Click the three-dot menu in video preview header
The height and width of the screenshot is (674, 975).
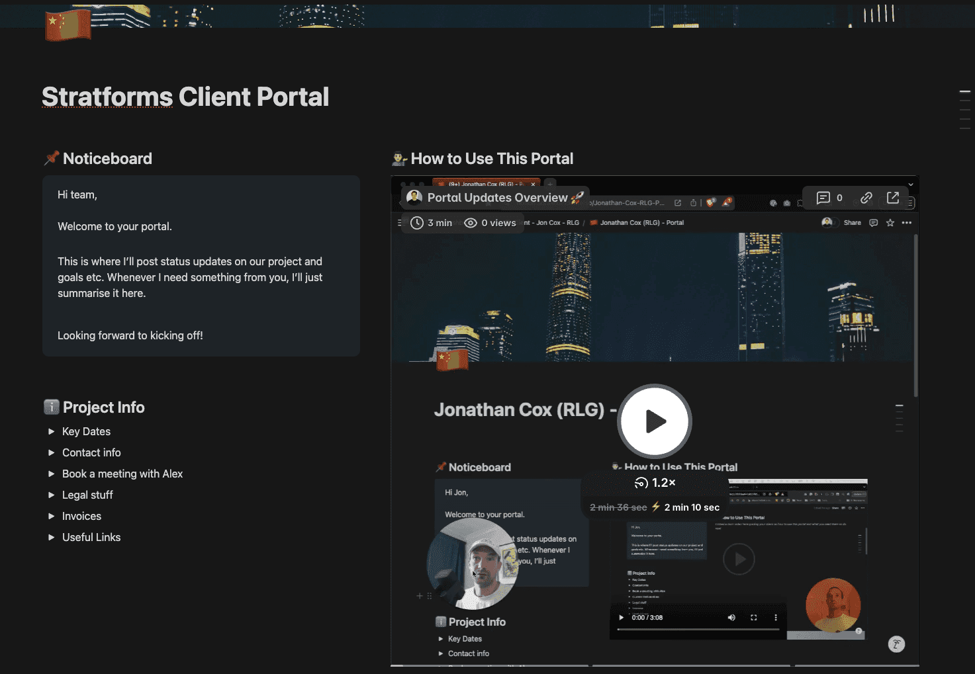907,223
